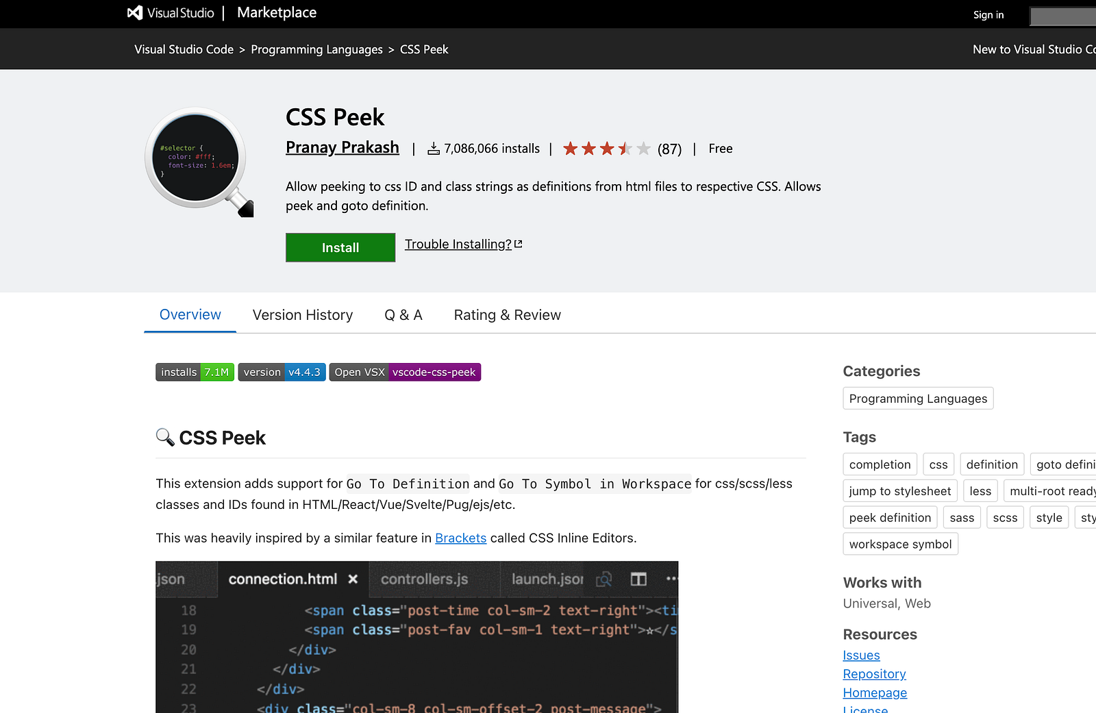The image size is (1096, 713).
Task: Open the Version History tab
Action: [x=303, y=315]
